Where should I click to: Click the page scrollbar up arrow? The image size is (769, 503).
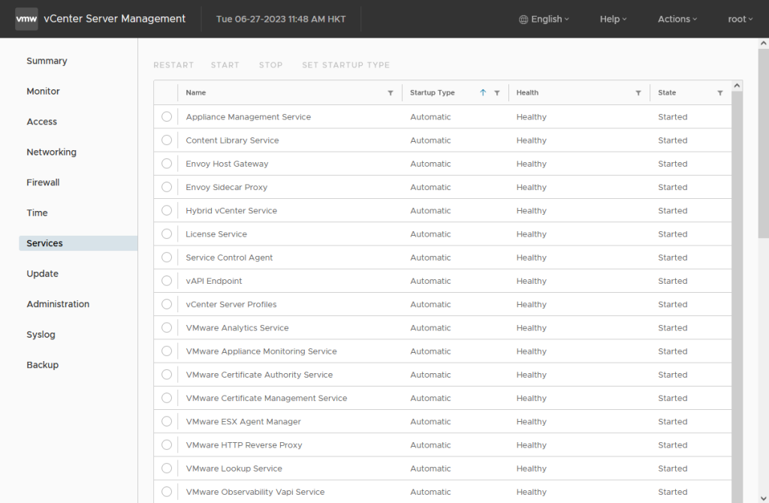pos(763,43)
